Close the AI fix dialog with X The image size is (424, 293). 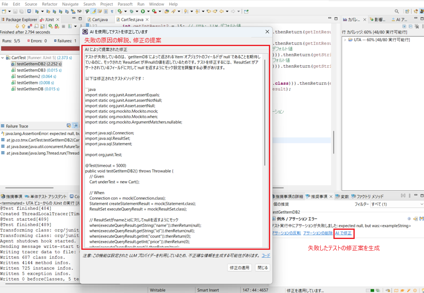click(x=267, y=32)
